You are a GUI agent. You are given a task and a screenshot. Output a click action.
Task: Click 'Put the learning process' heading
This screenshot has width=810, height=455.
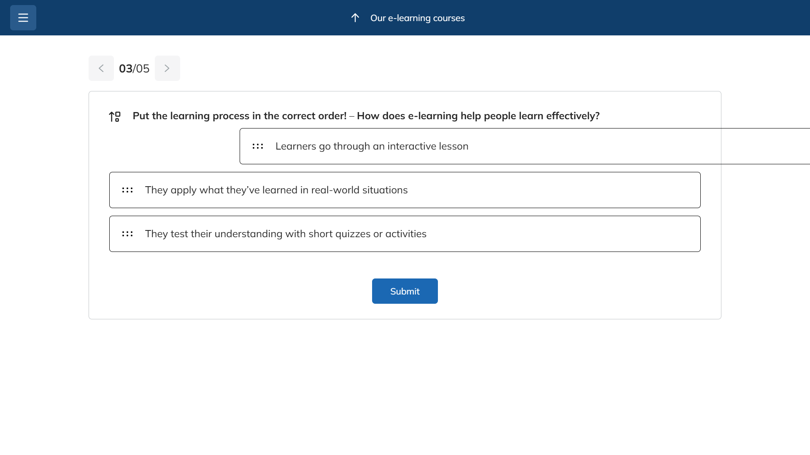click(x=239, y=116)
